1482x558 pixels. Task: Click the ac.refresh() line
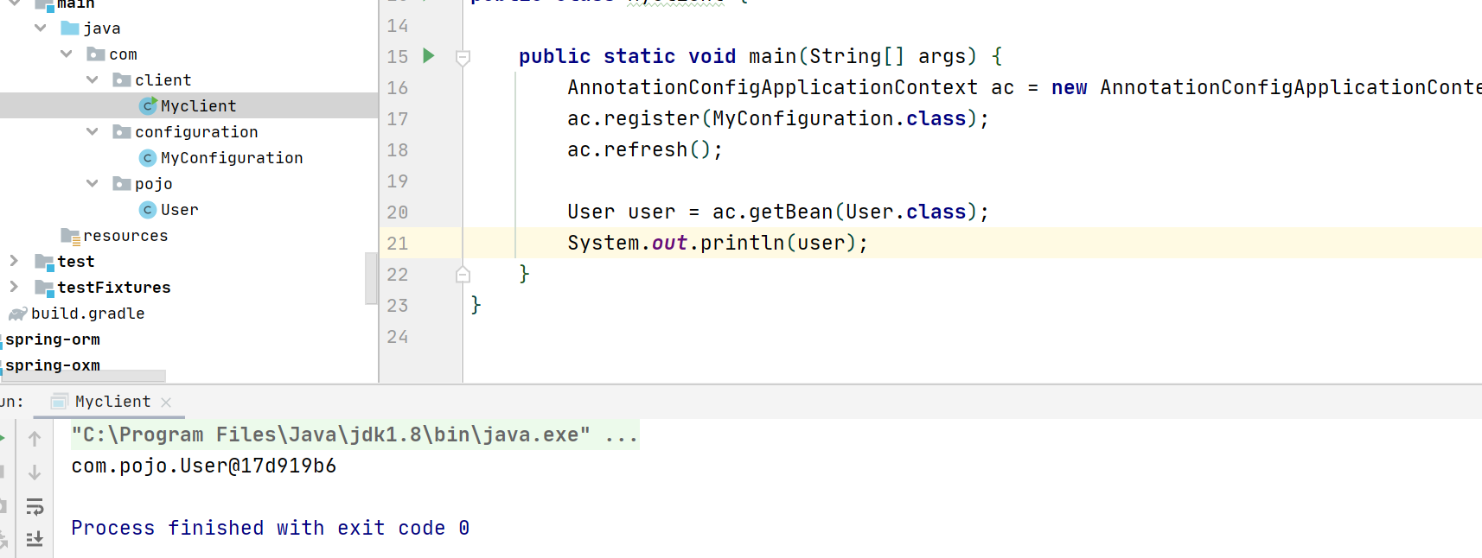(x=645, y=149)
